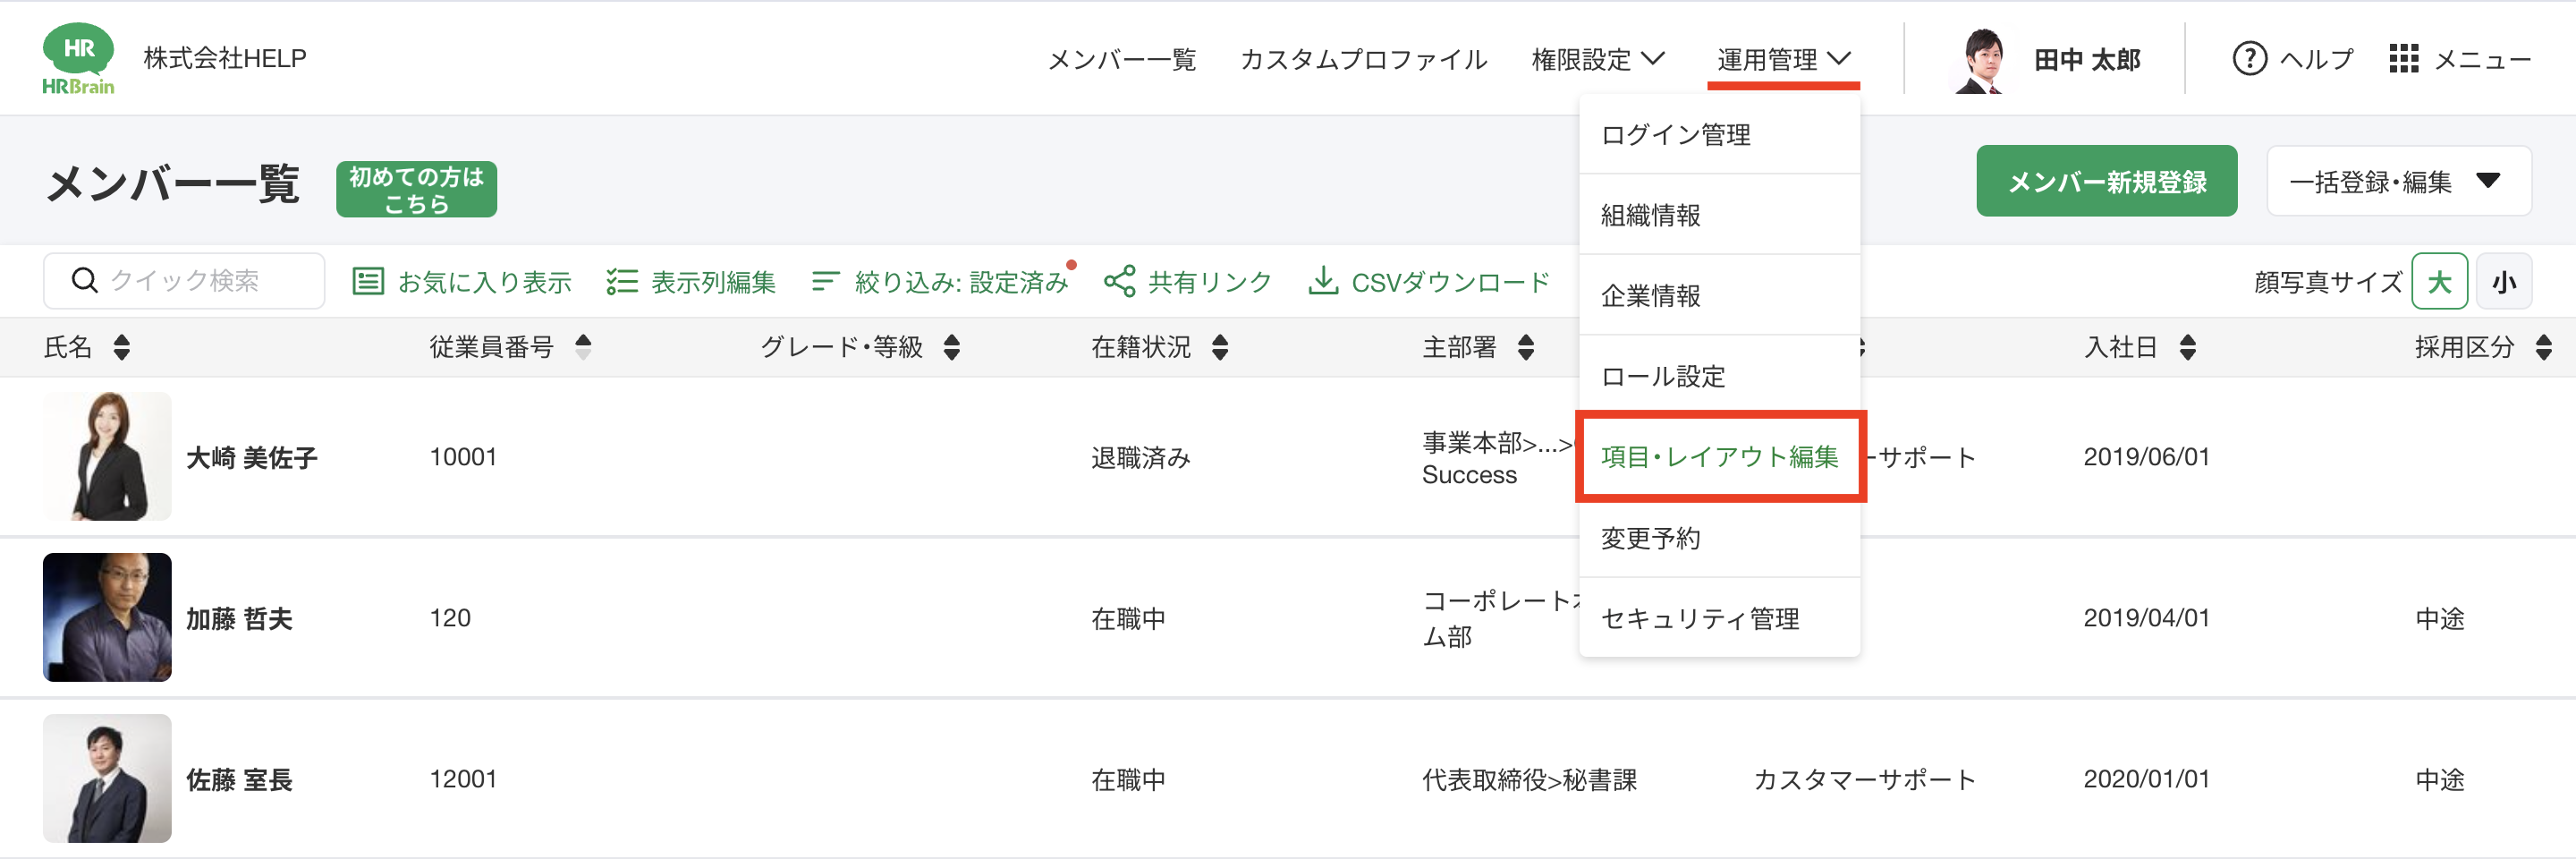
Task: Click the メンバー新規登録 button
Action: [2106, 181]
